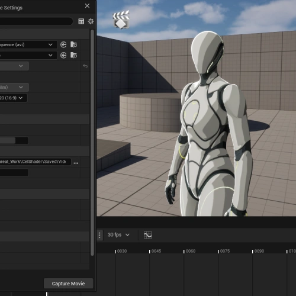The image size is (296, 296).
Task: Browse the output directory with the ellipsis button
Action: tap(76, 163)
